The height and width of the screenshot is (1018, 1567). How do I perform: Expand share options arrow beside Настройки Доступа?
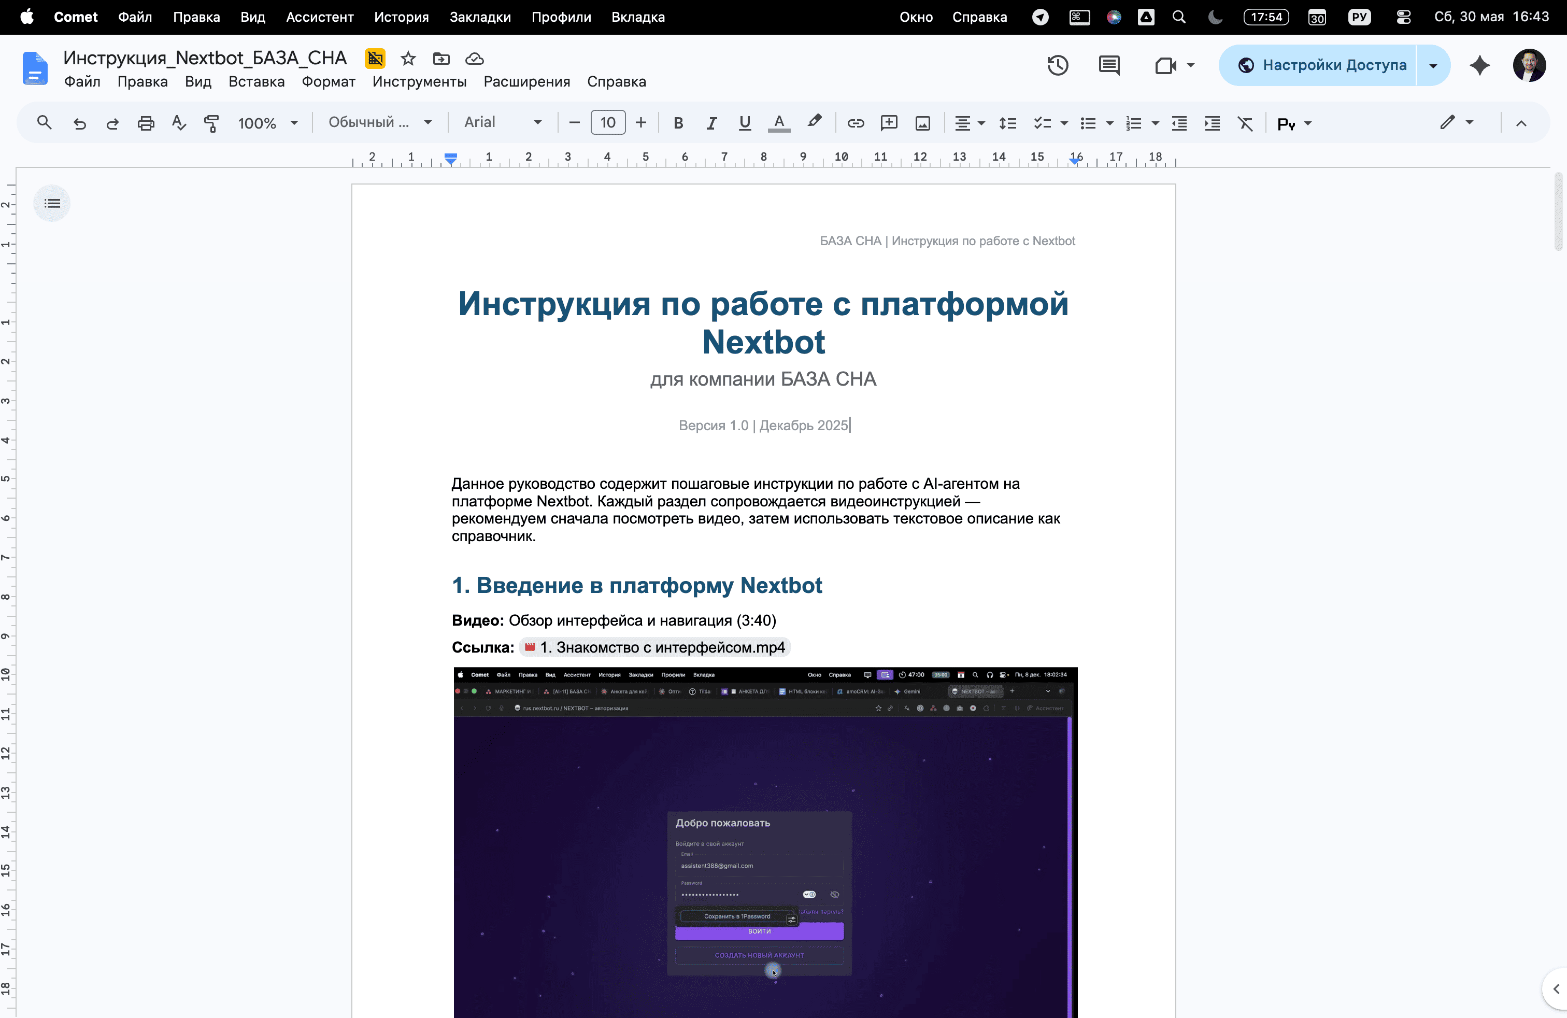[1433, 65]
